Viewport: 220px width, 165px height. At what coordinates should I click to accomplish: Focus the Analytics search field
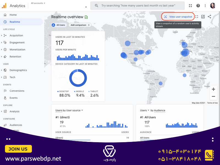137,5
